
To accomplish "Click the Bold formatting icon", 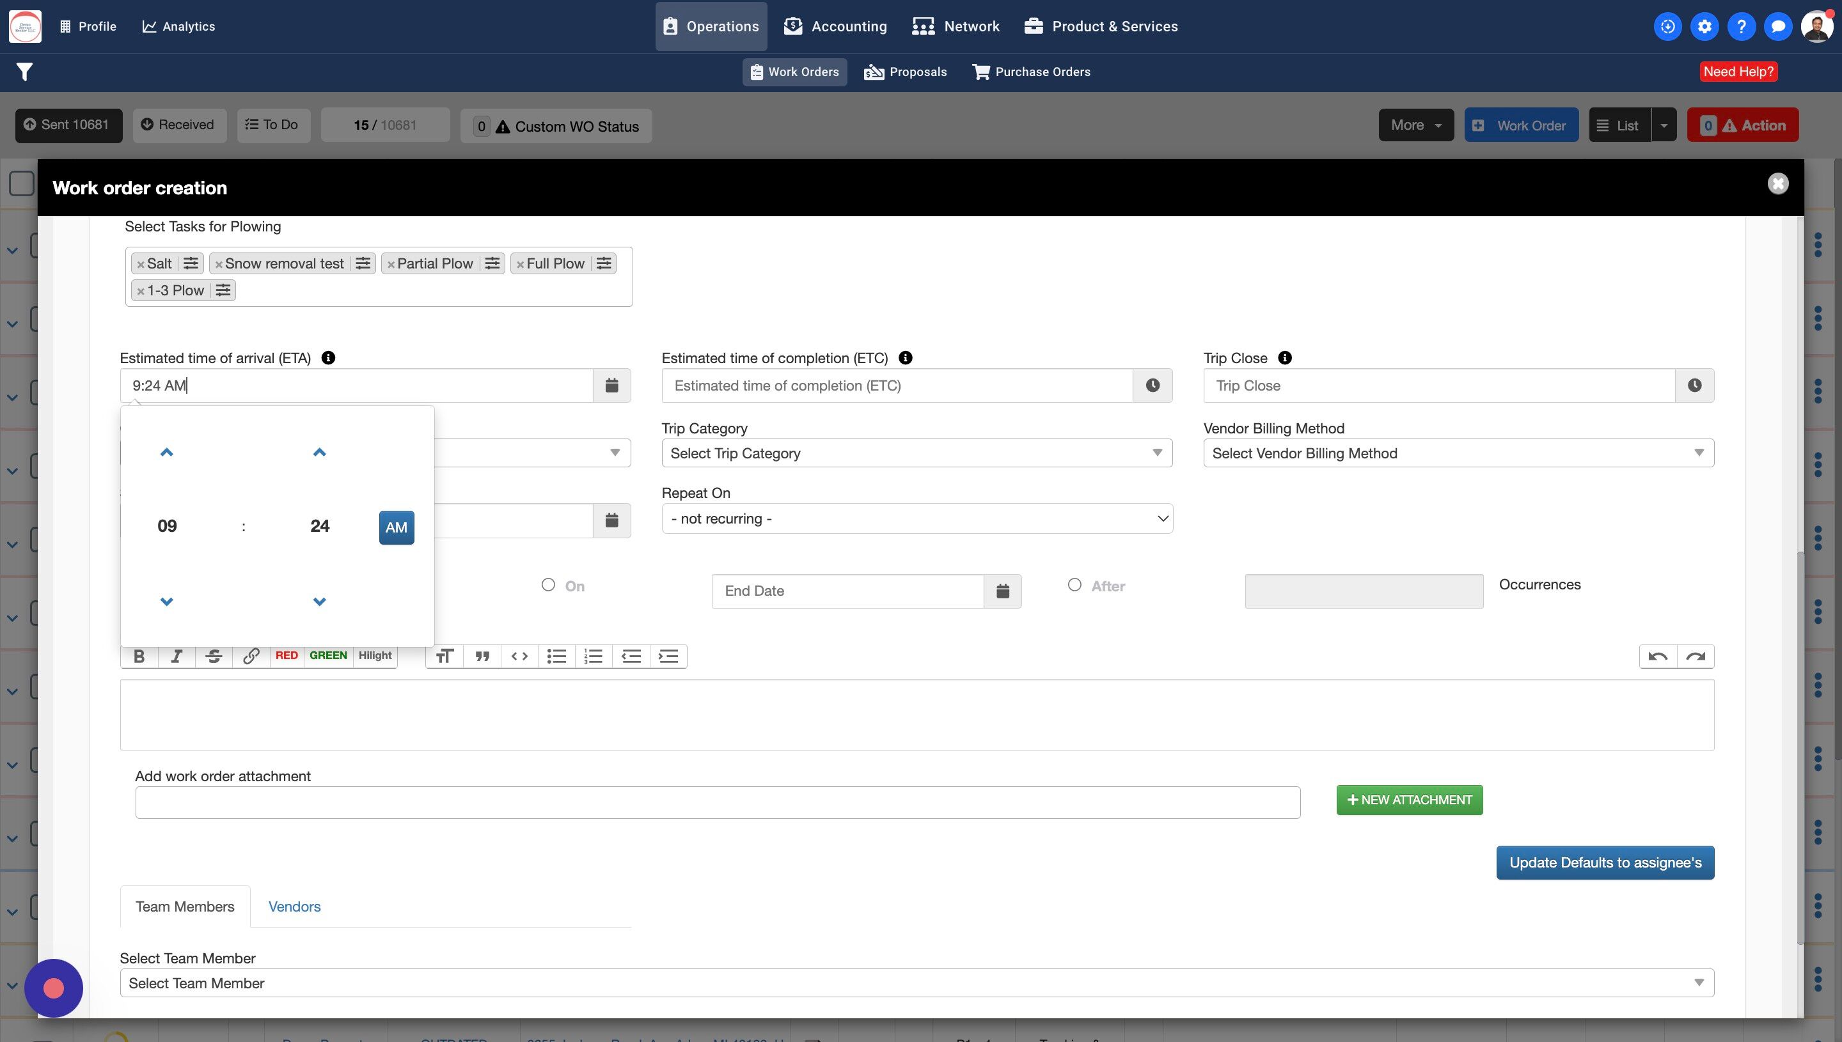I will pos(139,657).
